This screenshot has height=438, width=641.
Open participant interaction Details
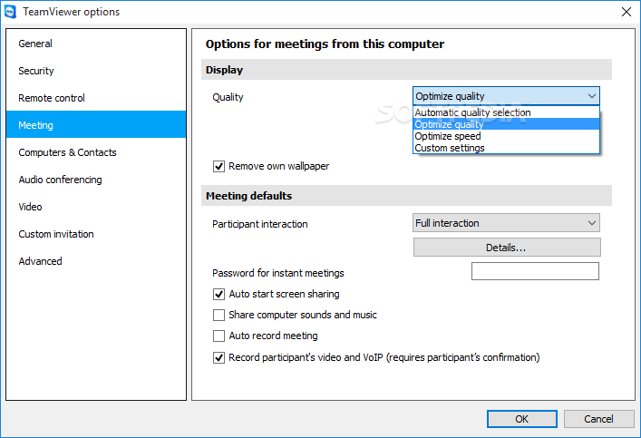507,248
